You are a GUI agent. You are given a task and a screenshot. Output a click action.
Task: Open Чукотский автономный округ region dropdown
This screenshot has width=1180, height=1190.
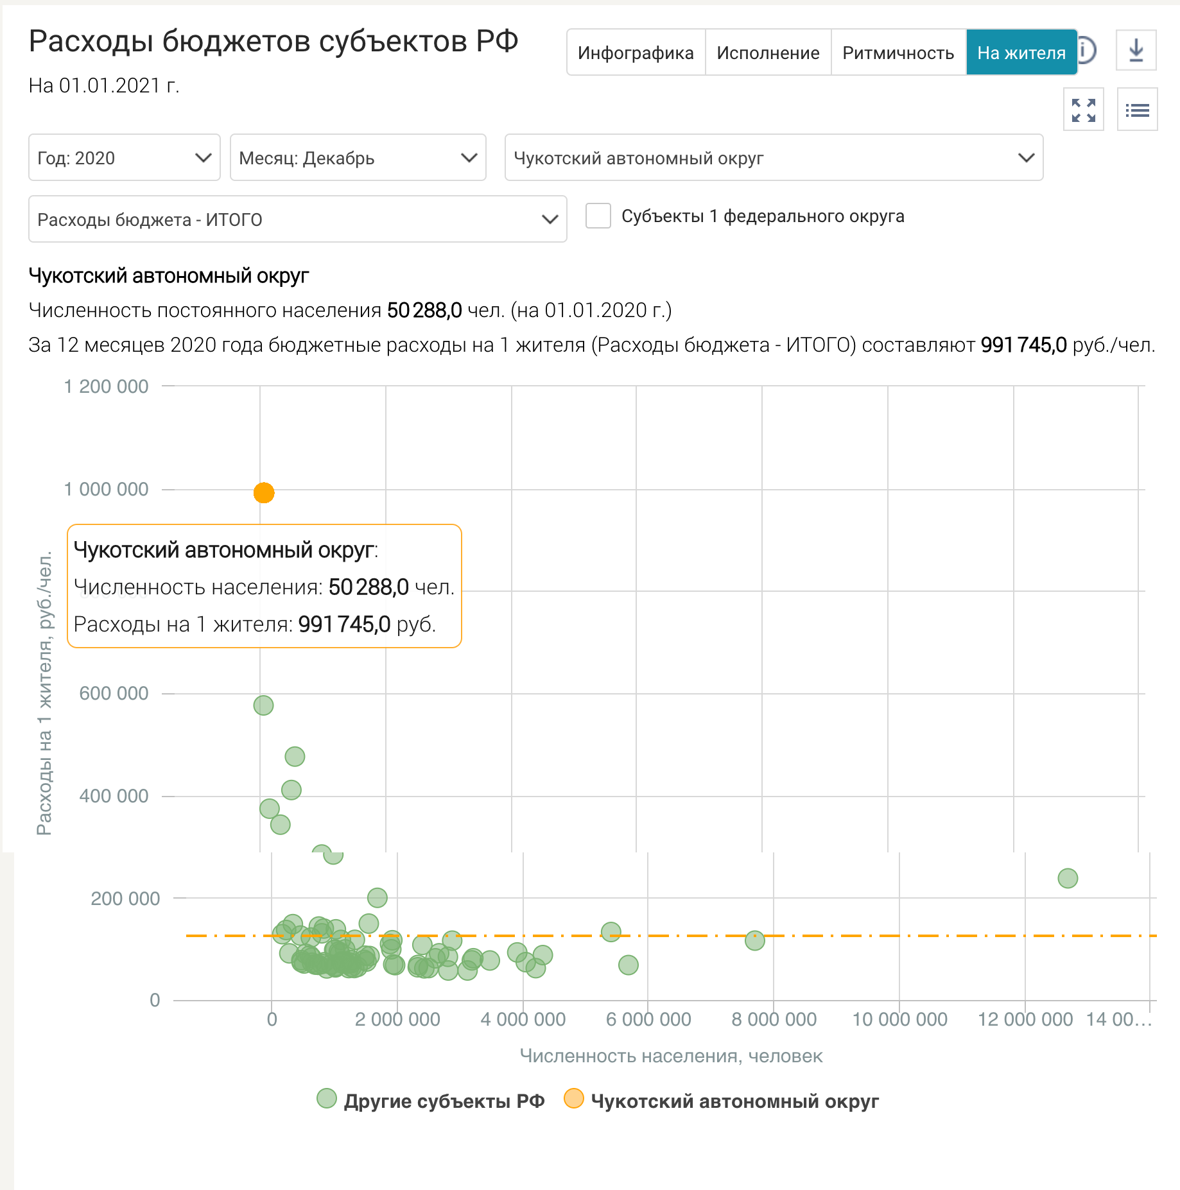[x=774, y=158]
